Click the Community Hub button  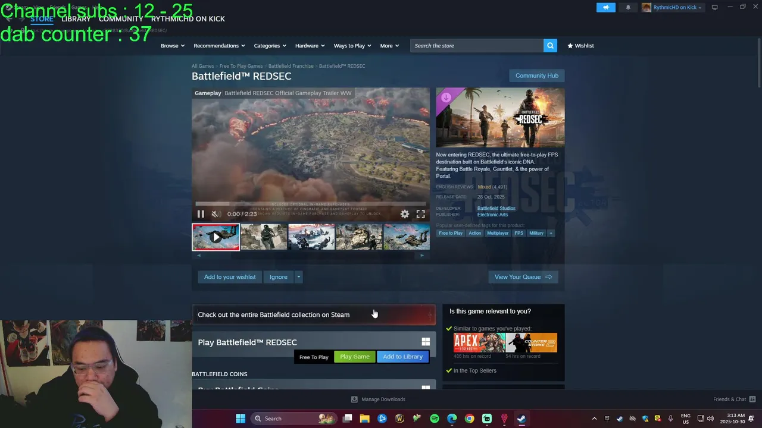pos(537,75)
